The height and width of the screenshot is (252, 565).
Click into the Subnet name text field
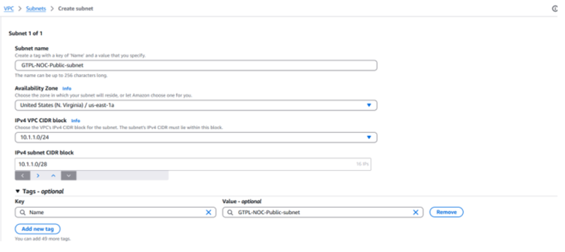pyautogui.click(x=196, y=66)
